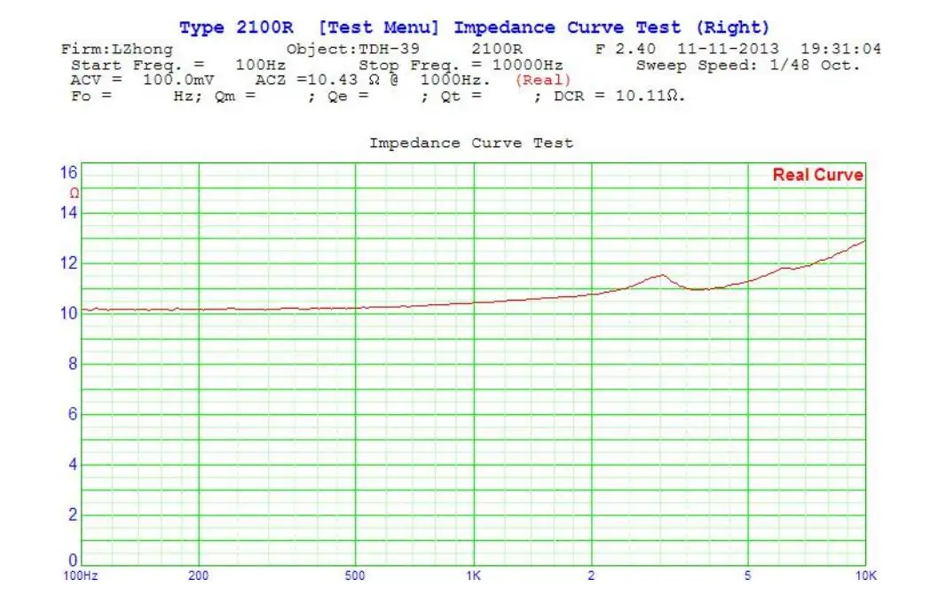
Task: Click the x-axis label '2'
Action: click(x=591, y=576)
